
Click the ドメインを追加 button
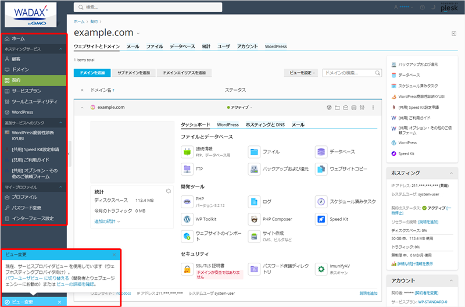click(92, 73)
